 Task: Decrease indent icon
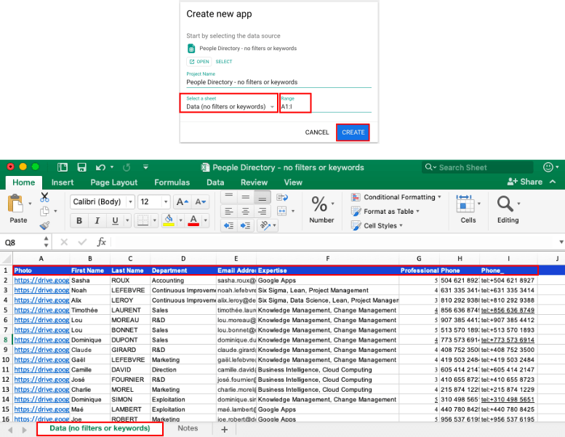pyautogui.click(x=228, y=225)
